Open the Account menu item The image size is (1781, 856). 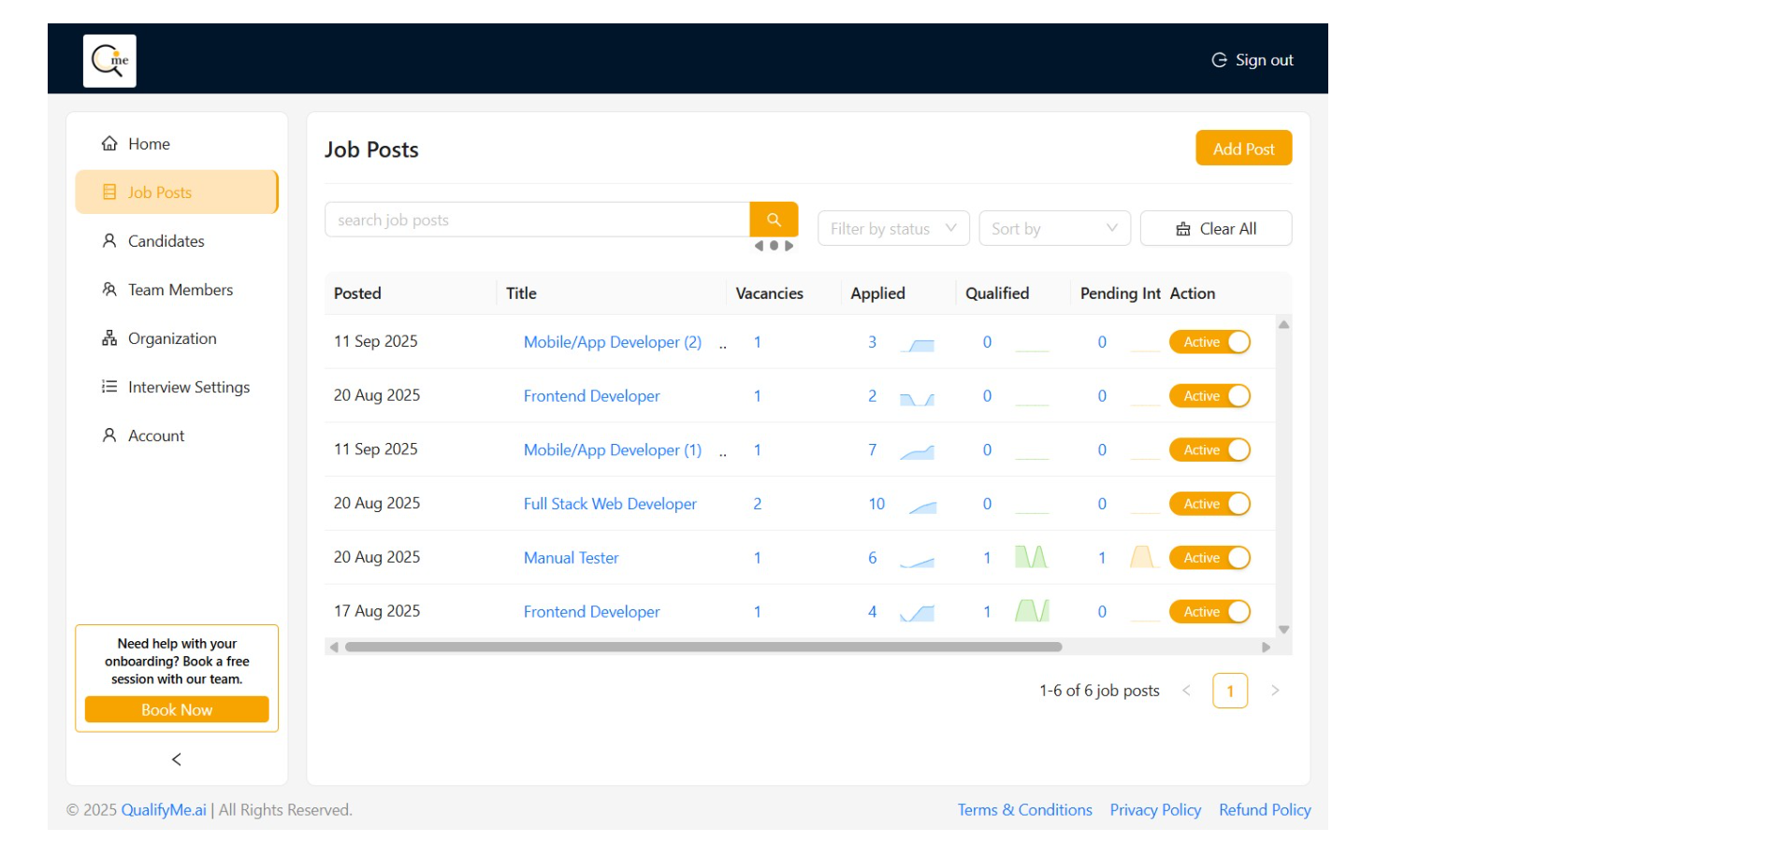(x=156, y=435)
